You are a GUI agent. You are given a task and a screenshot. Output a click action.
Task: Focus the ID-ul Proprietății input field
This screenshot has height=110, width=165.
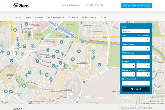pos(136,83)
